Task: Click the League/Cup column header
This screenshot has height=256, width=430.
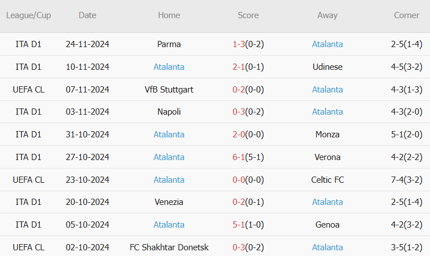Action: 28,15
